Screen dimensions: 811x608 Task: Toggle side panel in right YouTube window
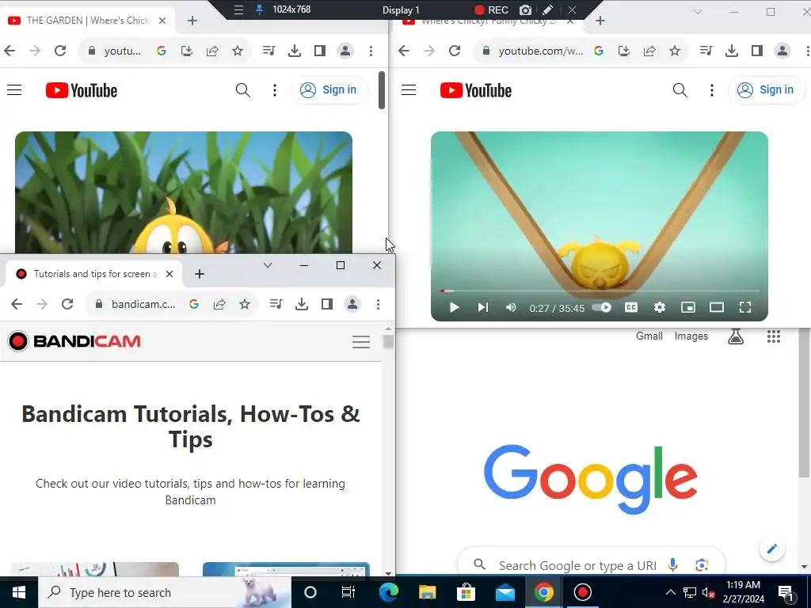(756, 51)
